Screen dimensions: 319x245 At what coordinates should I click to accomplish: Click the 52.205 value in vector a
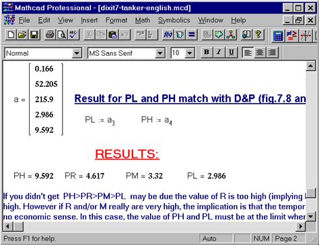46,84
